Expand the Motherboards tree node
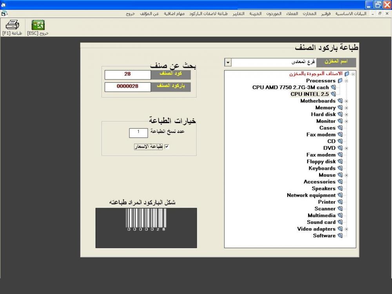The width and height of the screenshot is (392, 294). (347, 101)
